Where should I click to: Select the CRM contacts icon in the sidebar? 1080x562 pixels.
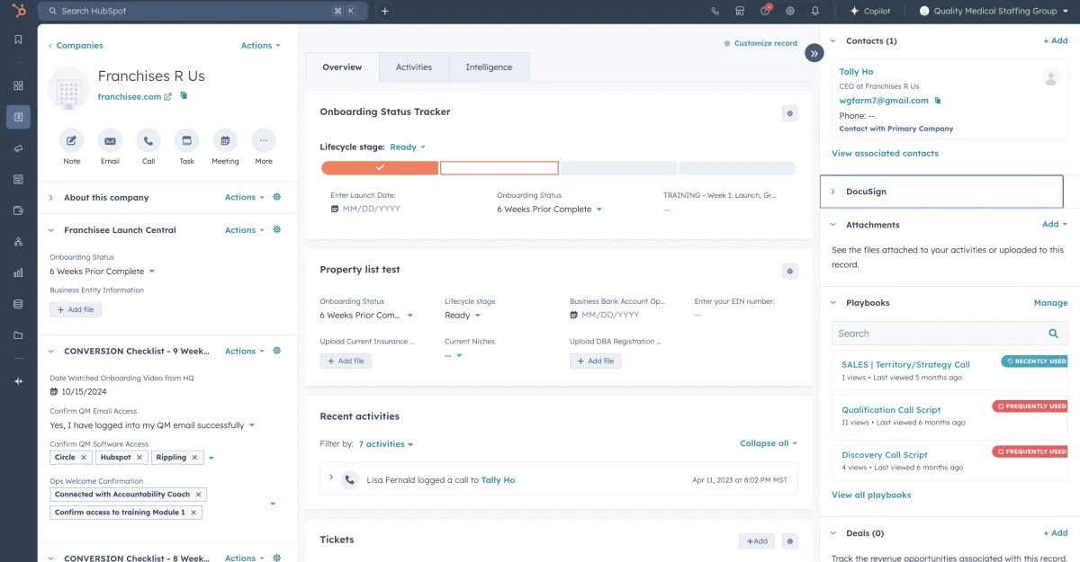click(18, 117)
